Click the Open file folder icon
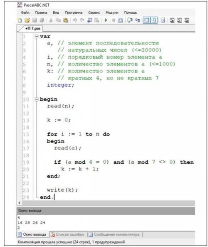208x247 pixels. (x=27, y=20)
